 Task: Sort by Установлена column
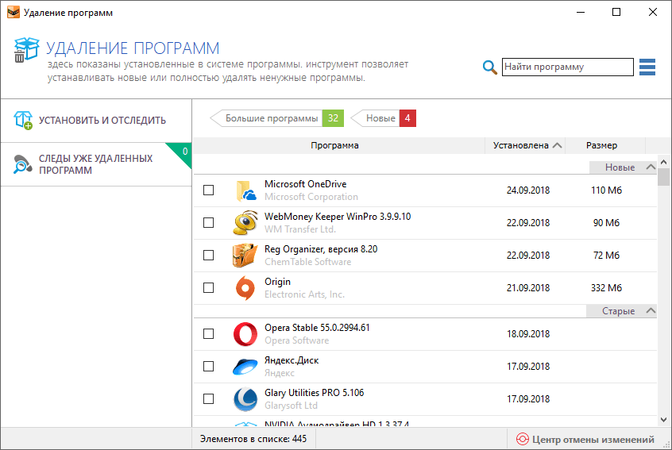[525, 145]
